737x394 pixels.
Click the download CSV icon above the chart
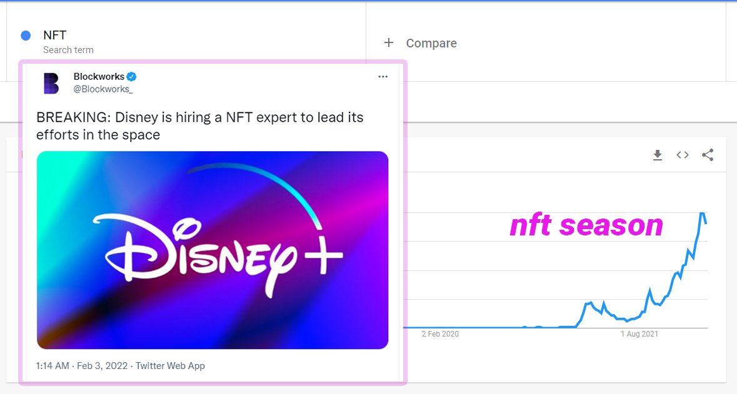point(658,155)
